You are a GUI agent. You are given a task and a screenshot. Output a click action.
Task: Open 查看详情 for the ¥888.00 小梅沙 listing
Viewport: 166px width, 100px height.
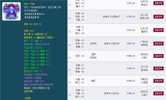[x=159, y=56]
